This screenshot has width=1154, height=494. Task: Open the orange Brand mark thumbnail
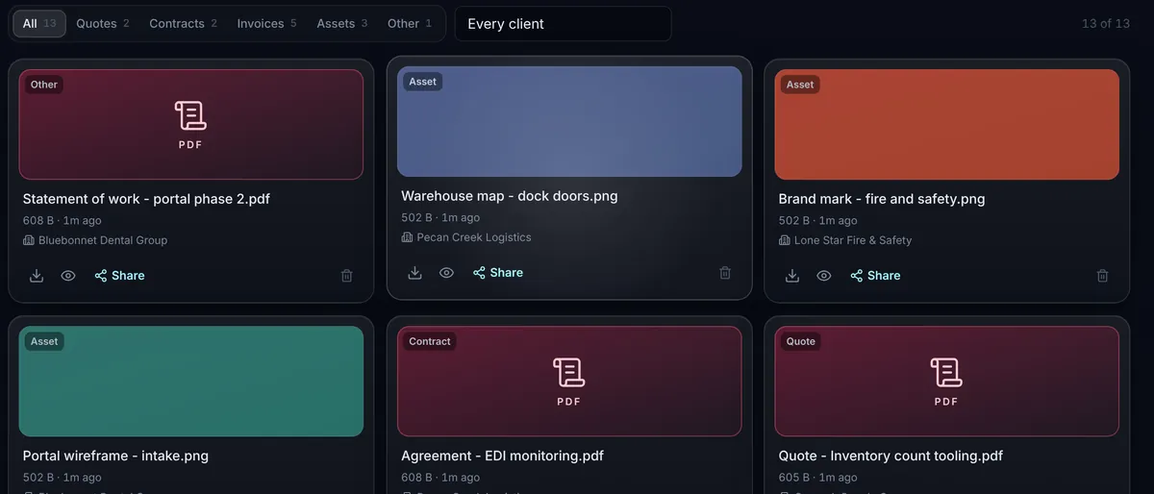(x=946, y=124)
